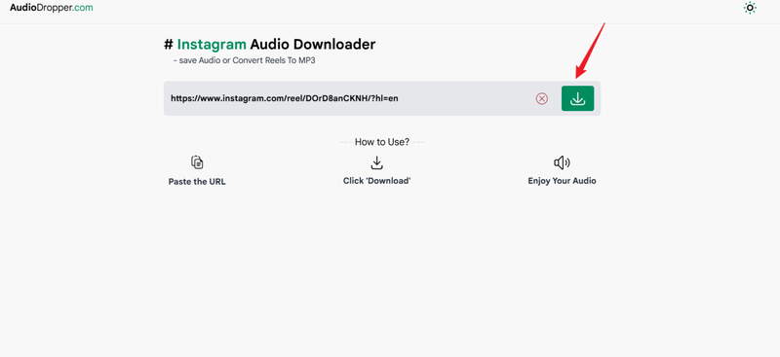Select the 'Paste the URL' step label
This screenshot has height=357, width=780.
coord(197,182)
